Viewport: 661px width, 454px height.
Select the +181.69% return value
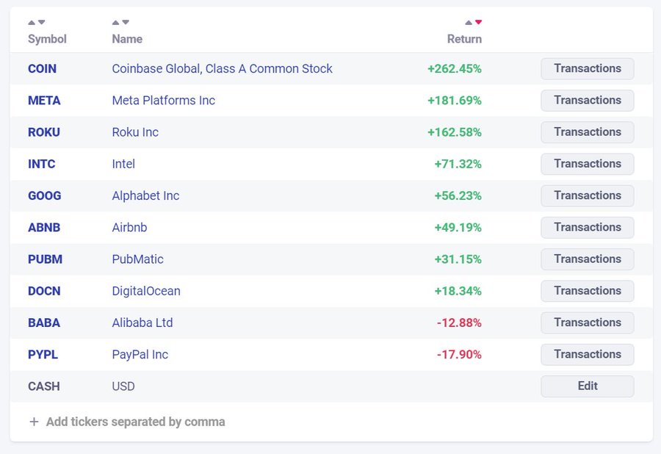pos(455,101)
